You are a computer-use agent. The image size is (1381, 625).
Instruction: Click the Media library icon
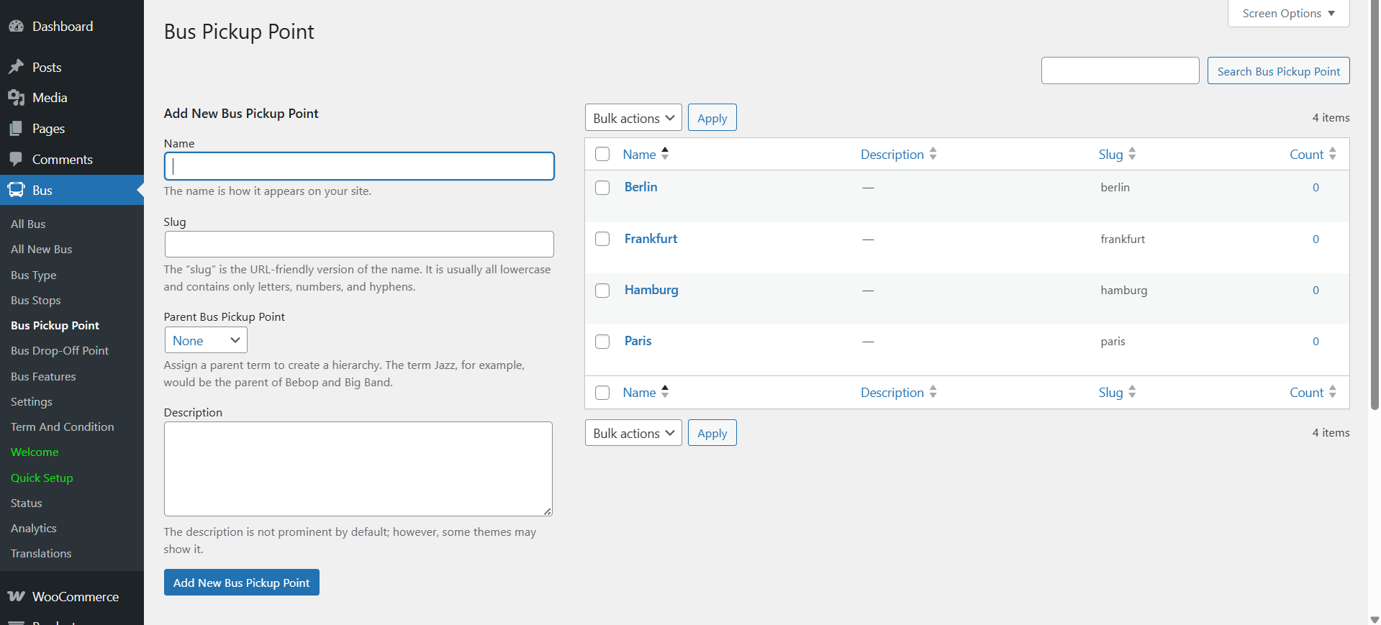pyautogui.click(x=16, y=98)
